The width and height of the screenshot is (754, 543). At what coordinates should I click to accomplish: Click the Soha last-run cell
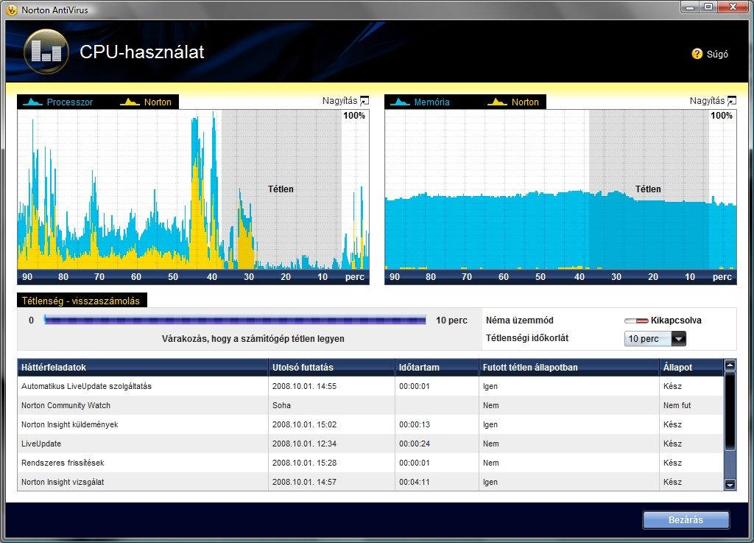click(281, 405)
